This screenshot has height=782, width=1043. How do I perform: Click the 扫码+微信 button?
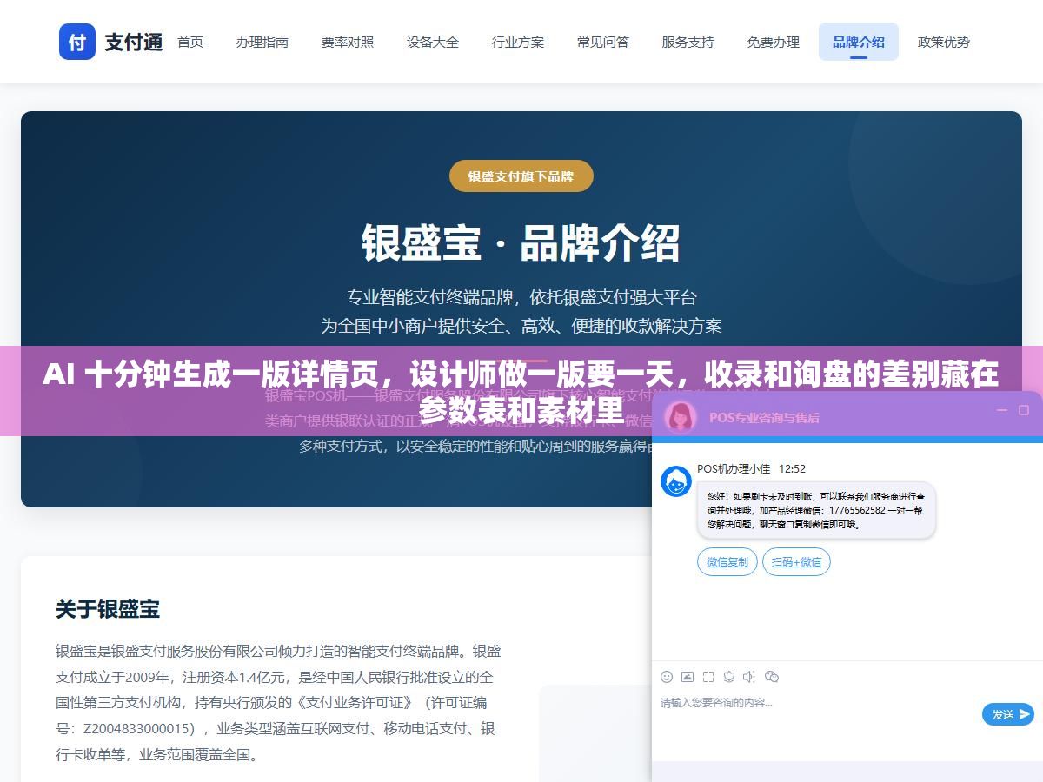click(x=796, y=562)
